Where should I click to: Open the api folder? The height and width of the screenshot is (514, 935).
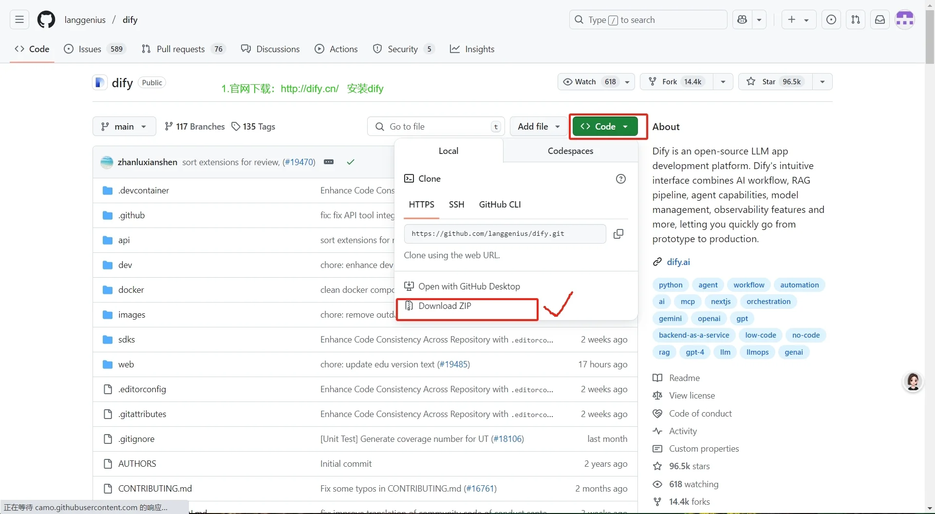click(x=124, y=240)
